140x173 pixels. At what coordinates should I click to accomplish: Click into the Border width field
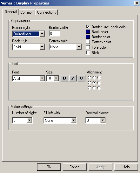click(55, 34)
